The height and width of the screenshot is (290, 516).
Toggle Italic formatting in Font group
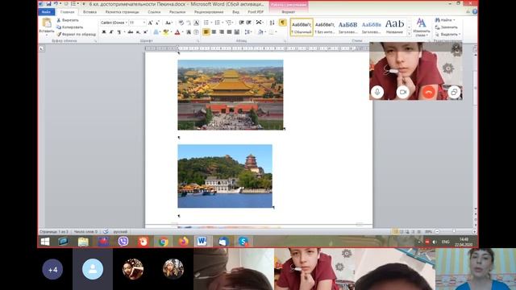click(x=111, y=32)
